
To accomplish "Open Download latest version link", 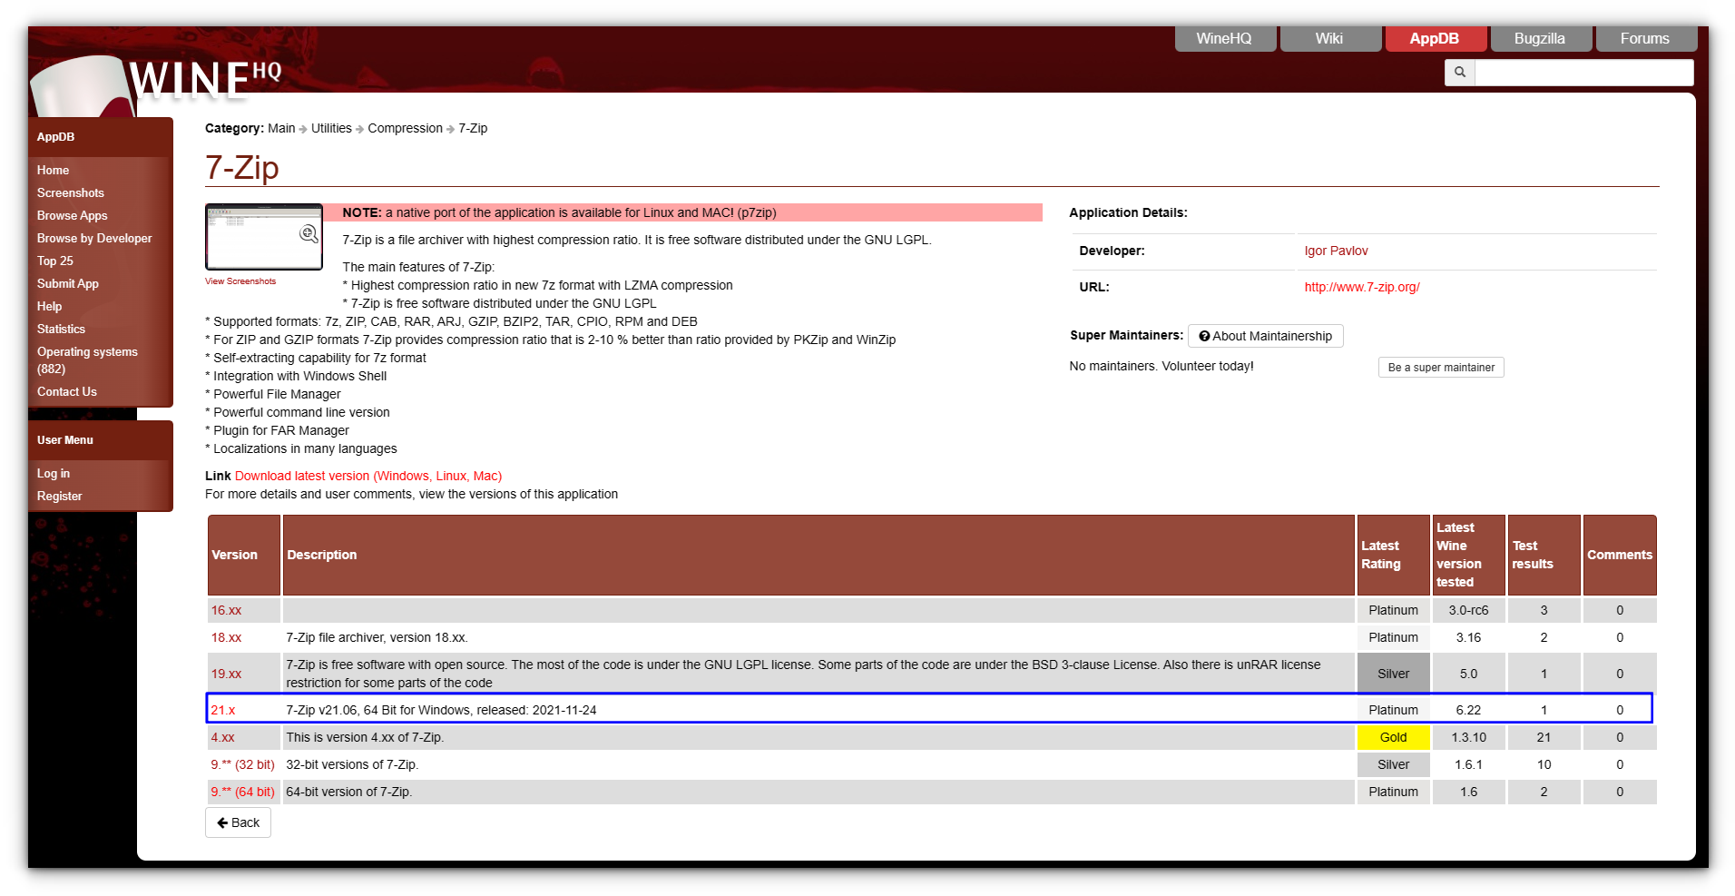I will [x=368, y=475].
